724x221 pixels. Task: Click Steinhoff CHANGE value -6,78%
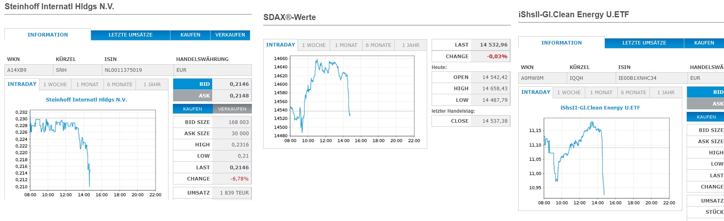click(239, 178)
